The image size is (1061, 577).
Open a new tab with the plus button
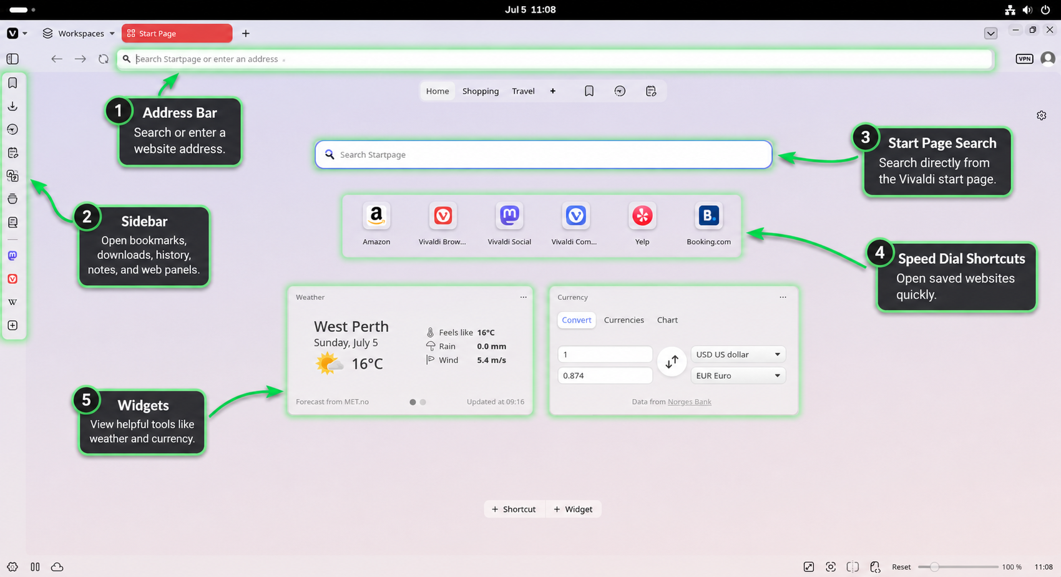point(246,34)
